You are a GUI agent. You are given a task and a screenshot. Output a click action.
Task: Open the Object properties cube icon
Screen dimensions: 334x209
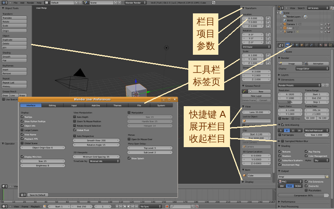302,45
